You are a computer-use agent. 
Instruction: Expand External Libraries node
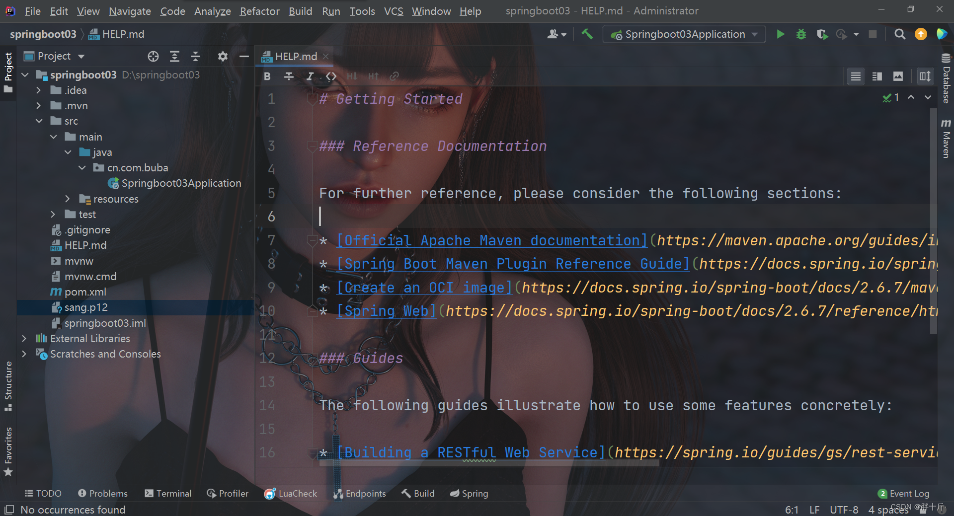24,339
